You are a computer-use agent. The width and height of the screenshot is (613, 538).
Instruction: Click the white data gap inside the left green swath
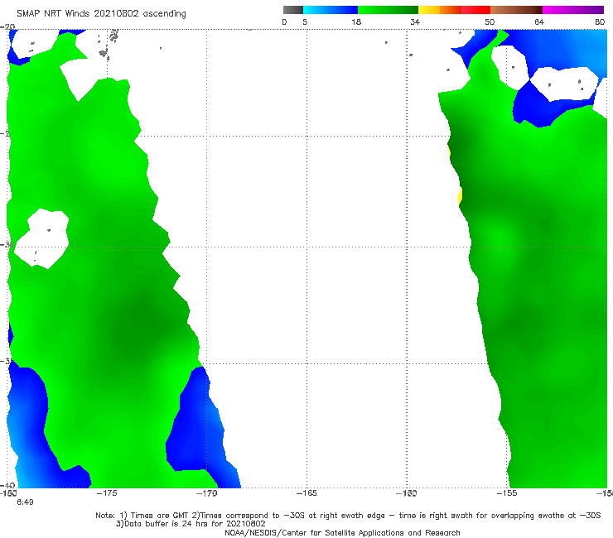[x=42, y=238]
